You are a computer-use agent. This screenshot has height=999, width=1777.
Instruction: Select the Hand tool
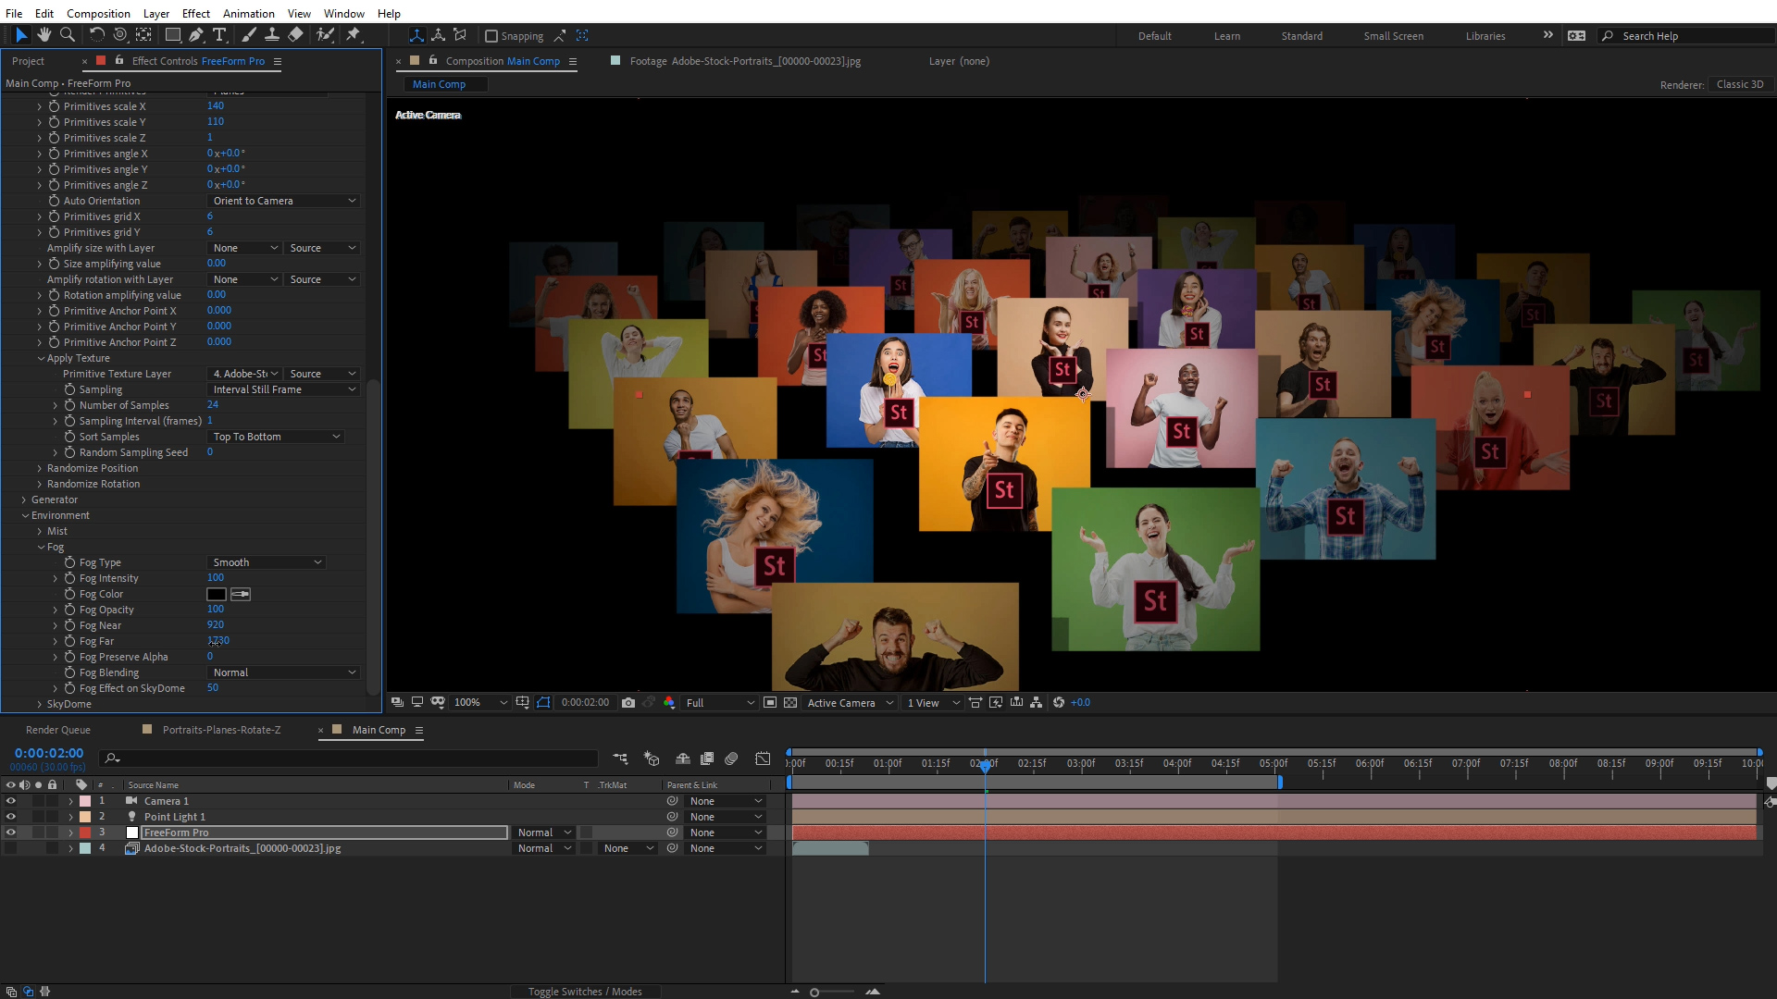(x=43, y=35)
